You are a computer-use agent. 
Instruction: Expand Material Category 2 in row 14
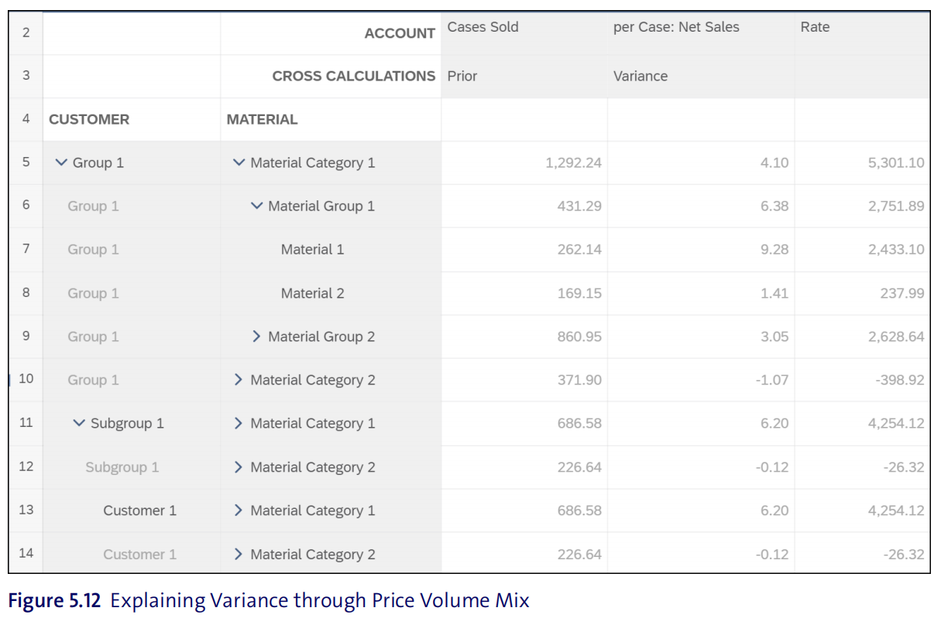[x=239, y=554]
